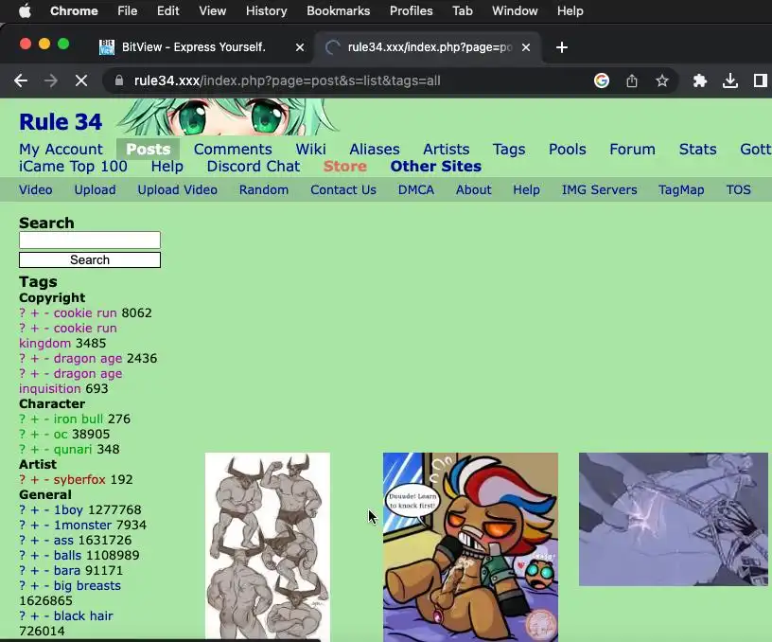Click the ? icon next to iron bull
Image resolution: width=772 pixels, height=642 pixels.
pyautogui.click(x=22, y=419)
